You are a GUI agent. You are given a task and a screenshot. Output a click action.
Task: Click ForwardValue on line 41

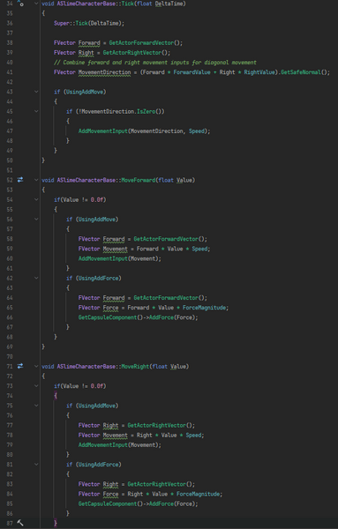[x=192, y=72]
